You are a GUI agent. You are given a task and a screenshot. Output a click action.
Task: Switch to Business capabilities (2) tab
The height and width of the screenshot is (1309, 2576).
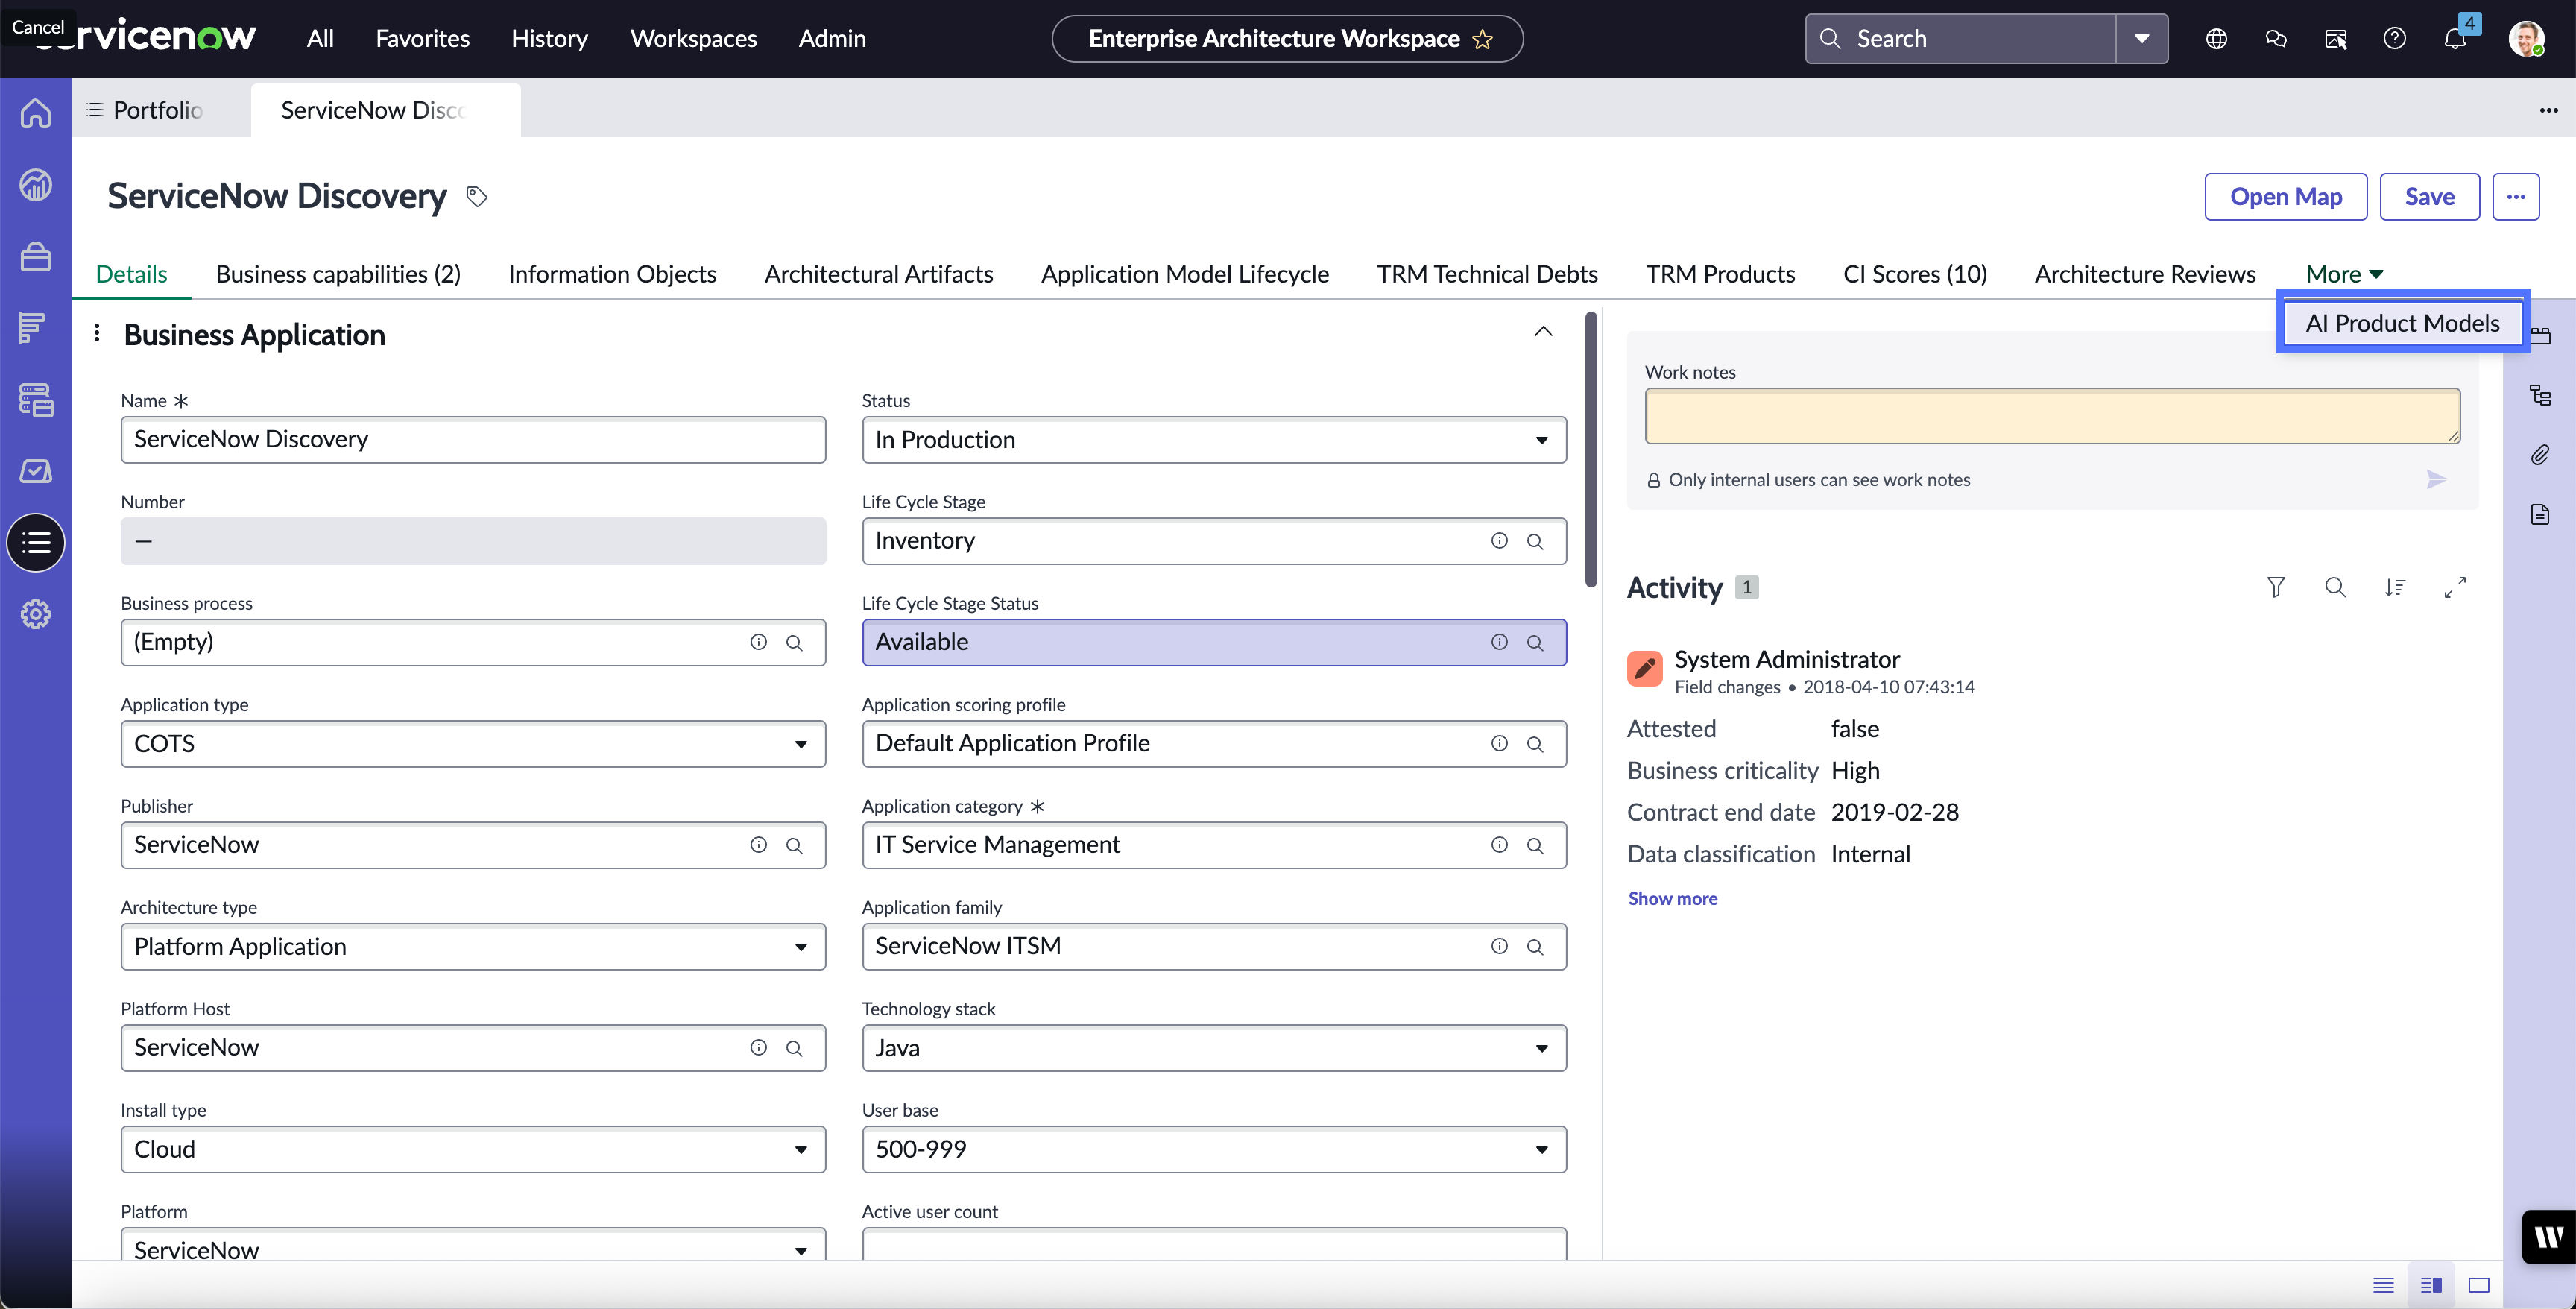(338, 274)
